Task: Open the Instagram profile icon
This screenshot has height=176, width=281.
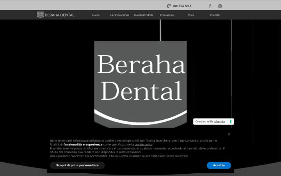Action: pyautogui.click(x=220, y=6)
